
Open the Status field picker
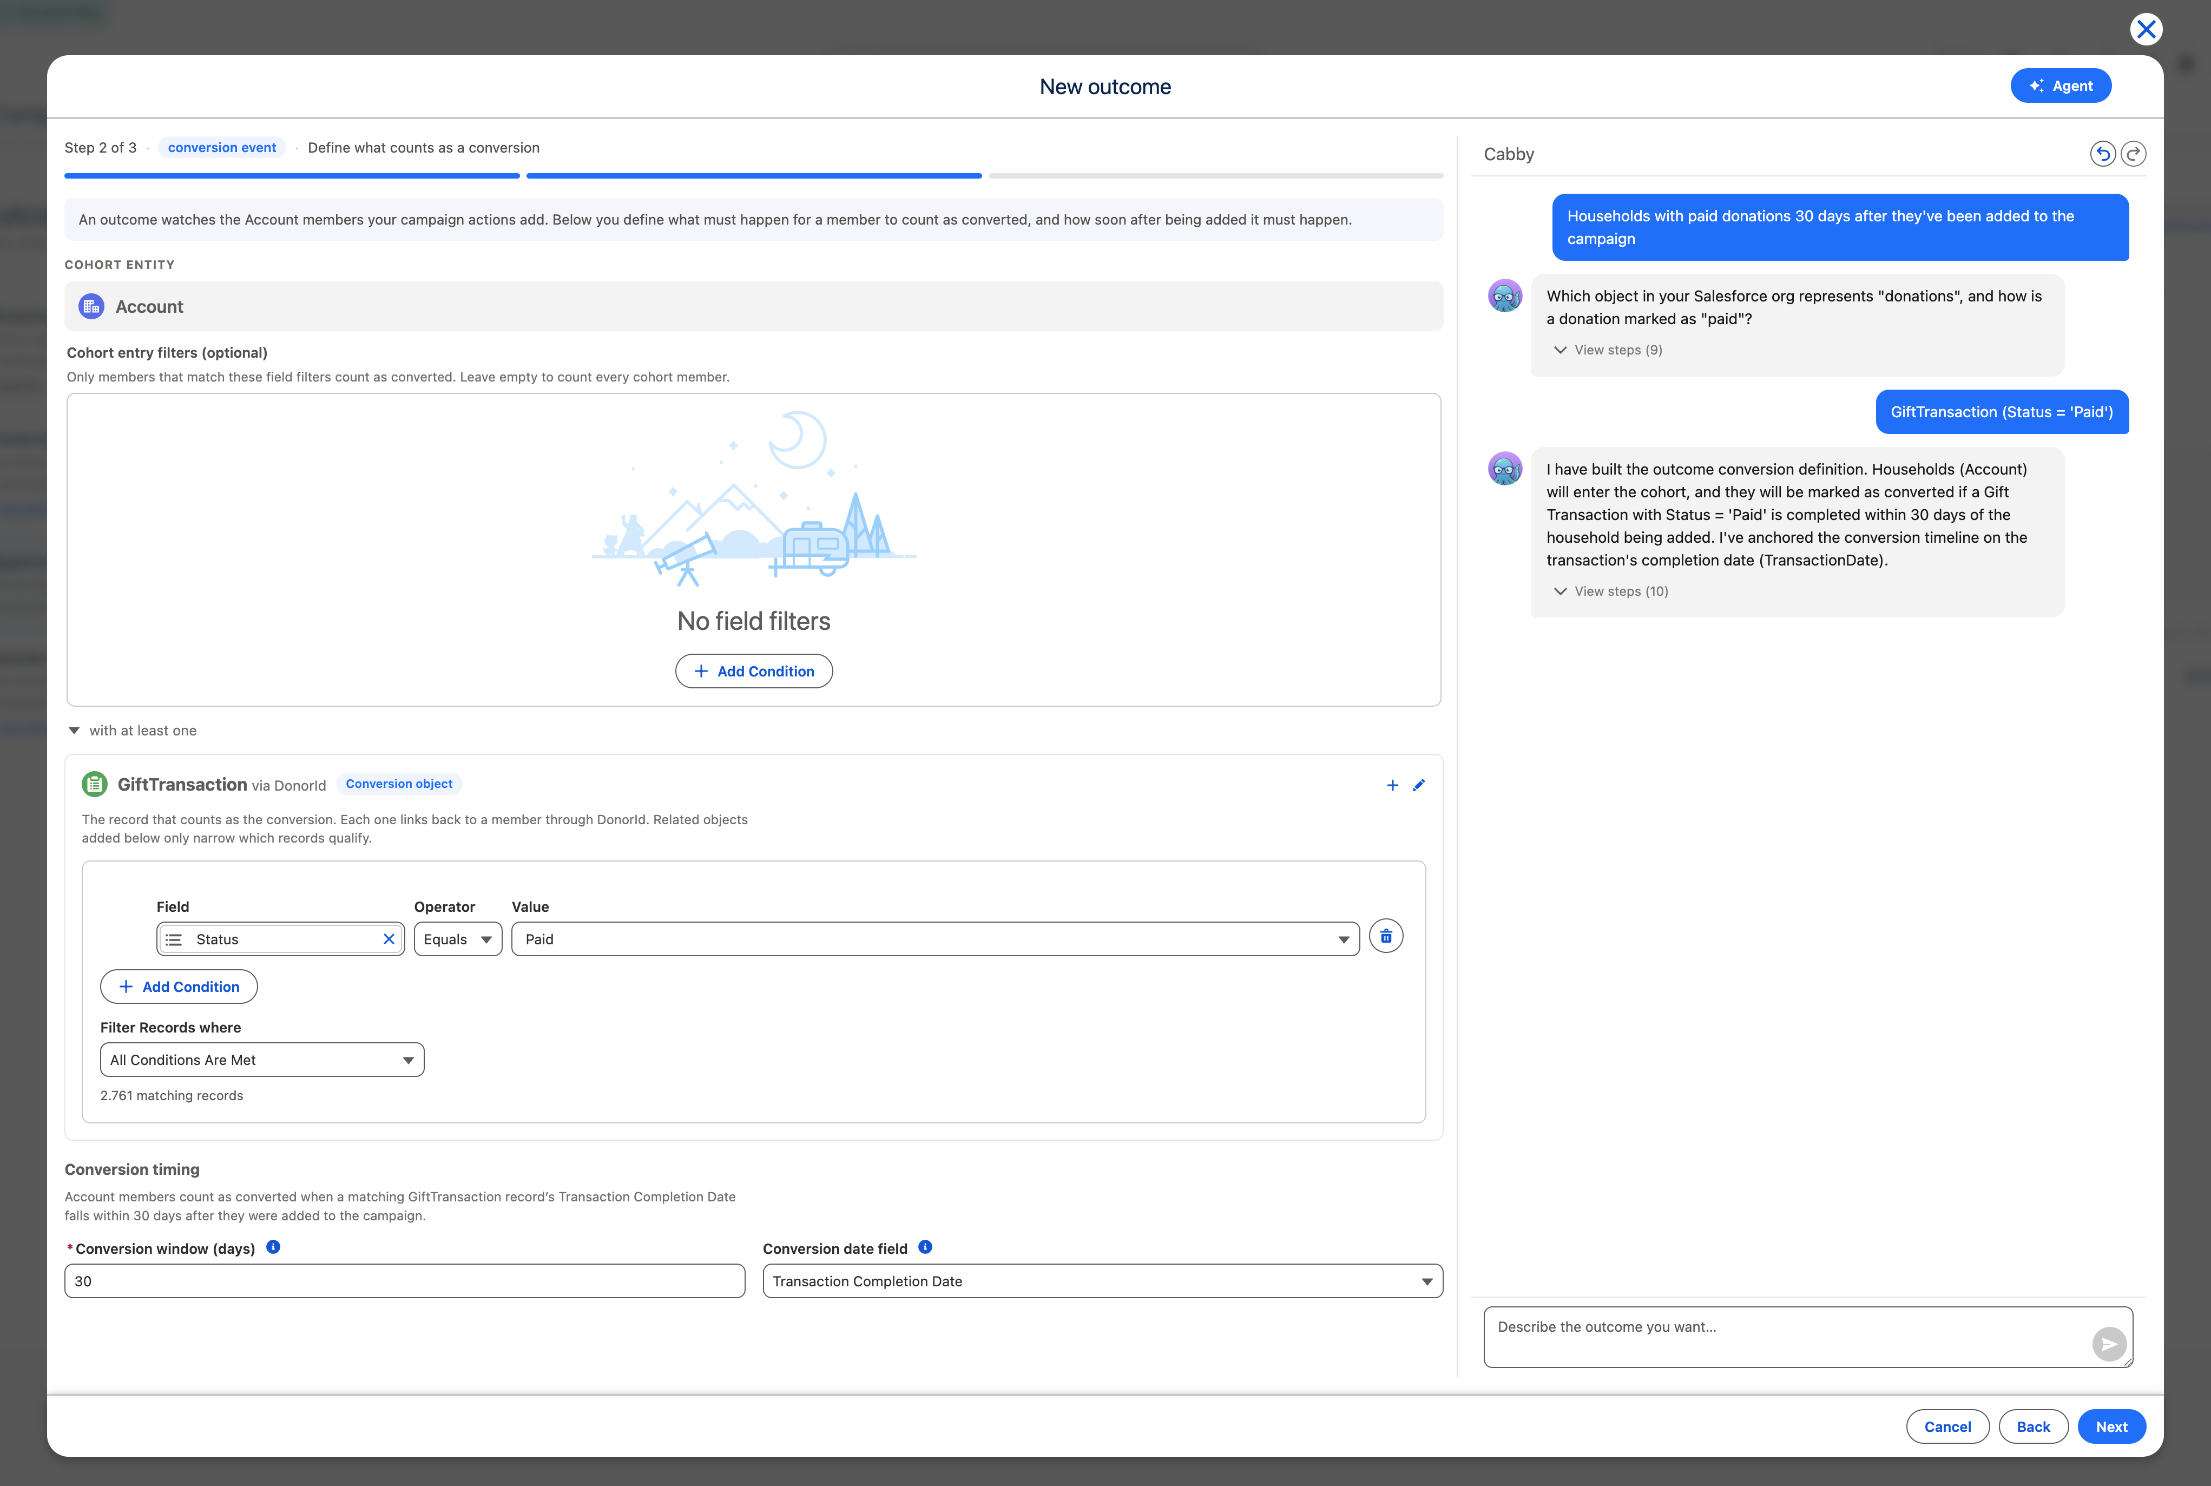280,939
